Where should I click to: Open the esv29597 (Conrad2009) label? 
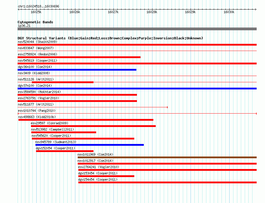coord(49,123)
